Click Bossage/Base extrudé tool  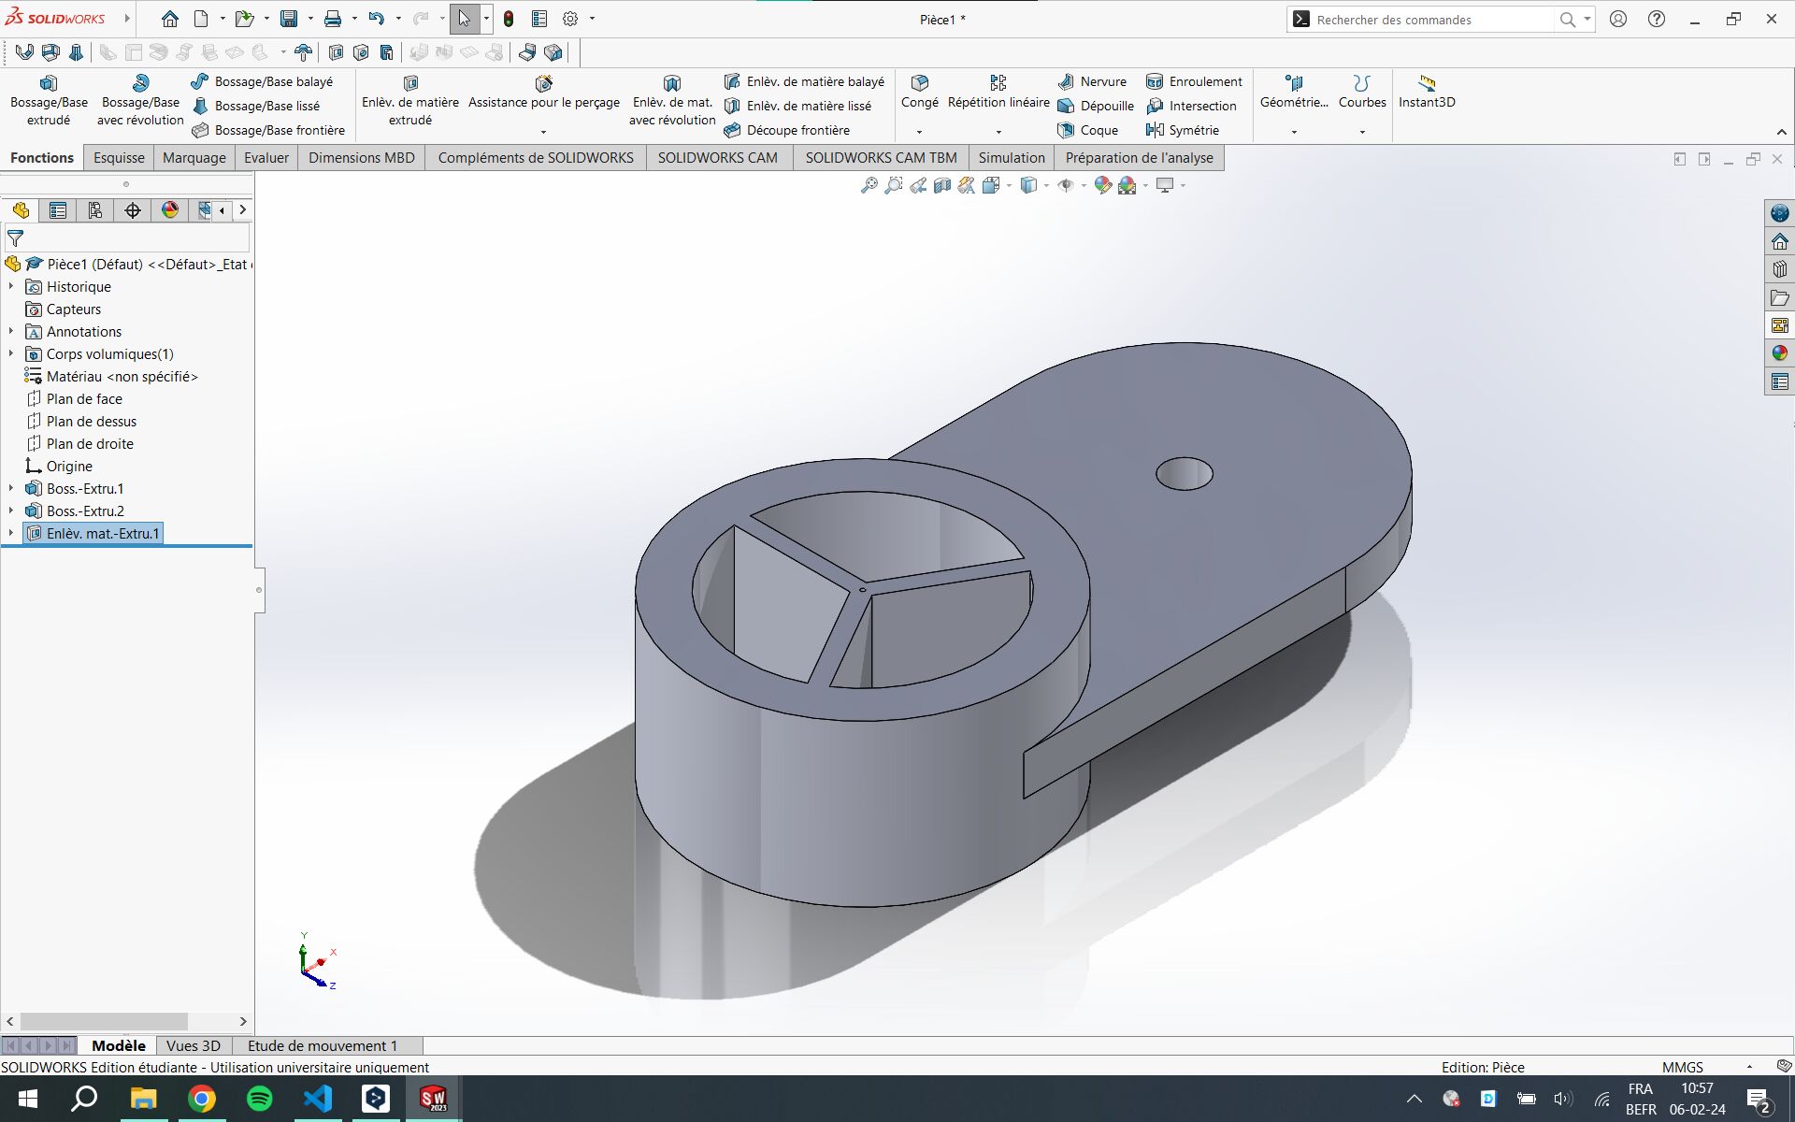point(49,100)
